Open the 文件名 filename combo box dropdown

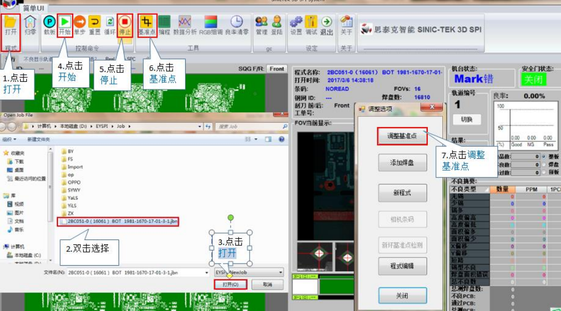point(206,273)
